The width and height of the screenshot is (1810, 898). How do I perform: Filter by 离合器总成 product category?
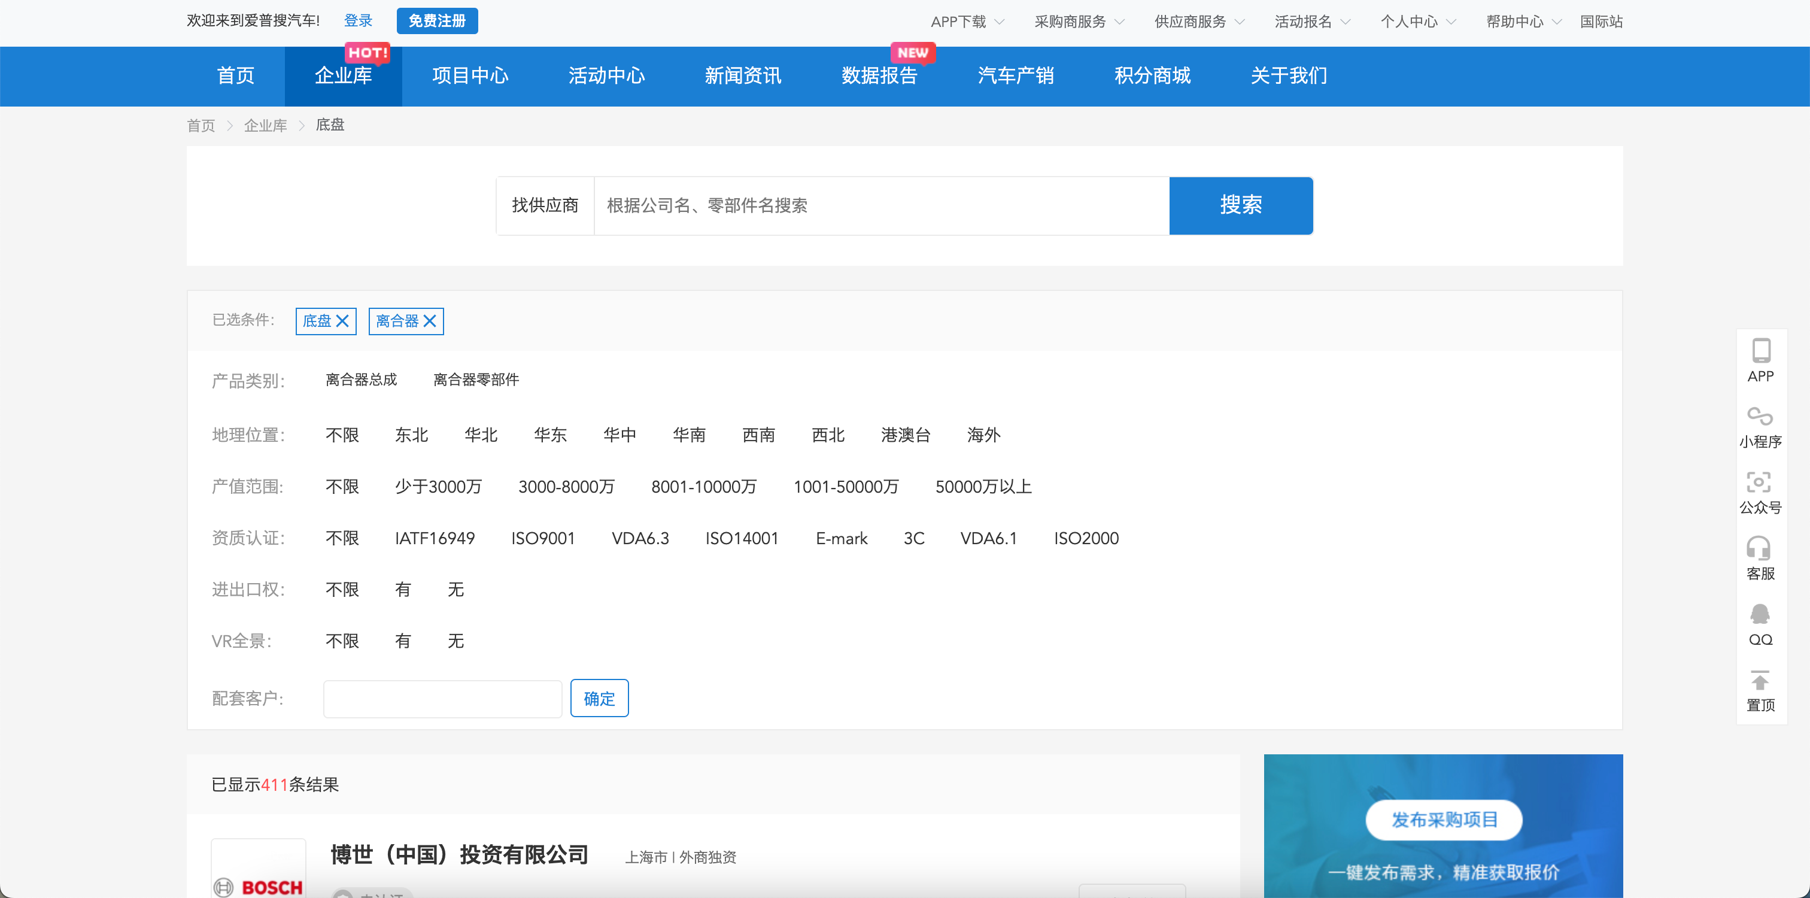[361, 380]
